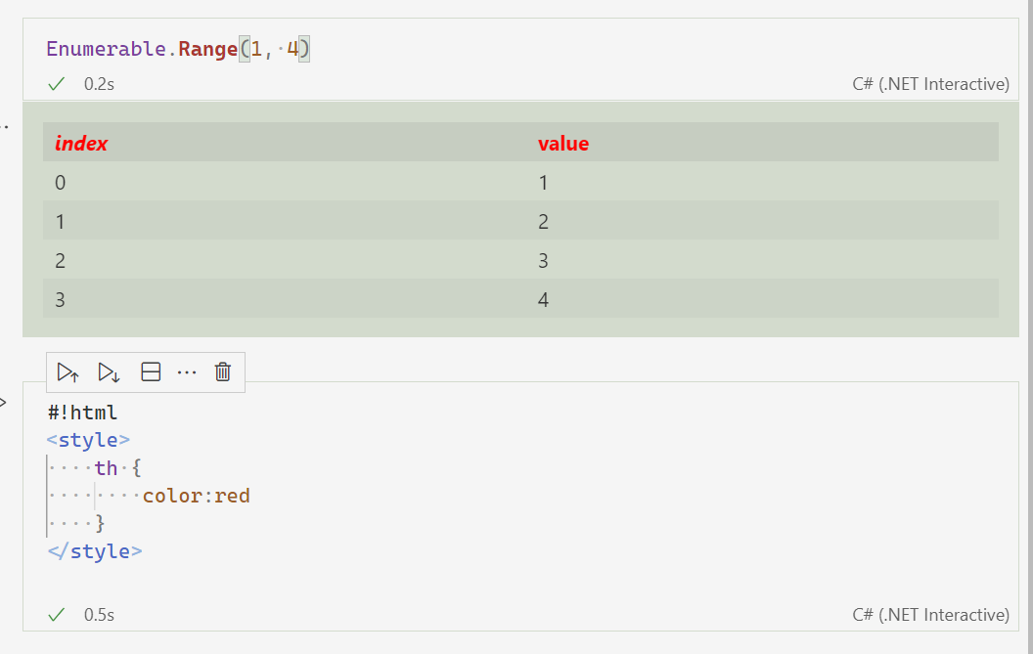Click the success checkmark under the style cell
The height and width of the screenshot is (654, 1033).
(x=56, y=615)
